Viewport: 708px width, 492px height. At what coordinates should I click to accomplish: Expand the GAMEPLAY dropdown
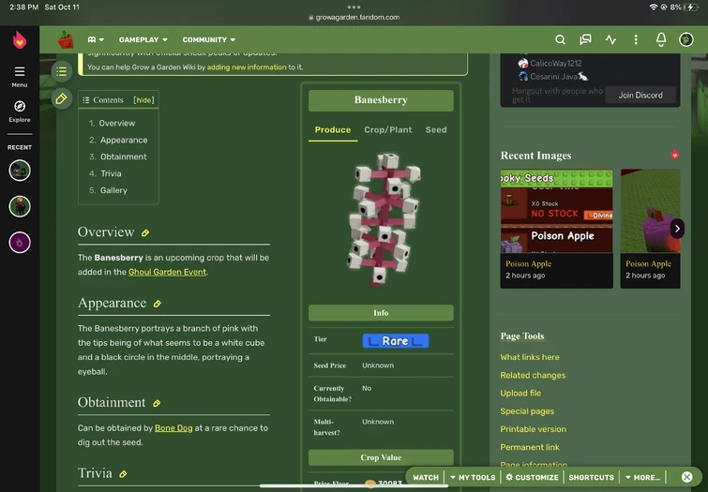pos(143,39)
